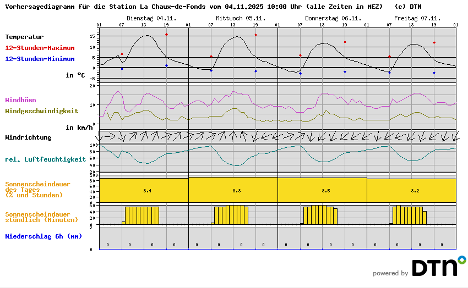Click the DTN logo
This screenshot has height=288, width=468.
coord(434,268)
